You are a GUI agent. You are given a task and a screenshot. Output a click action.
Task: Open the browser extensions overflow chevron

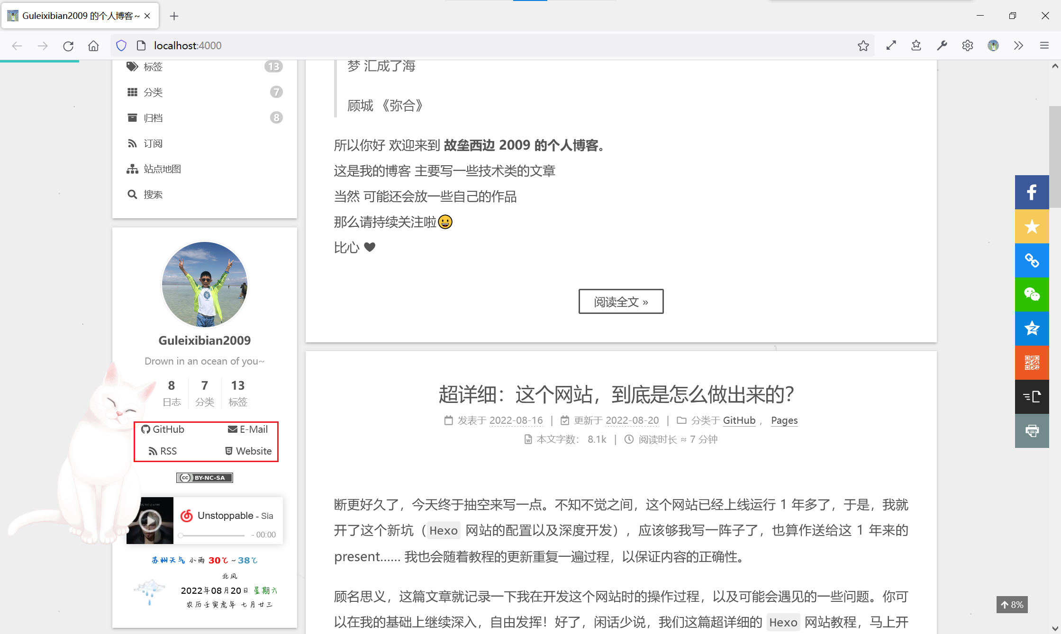pos(1018,45)
